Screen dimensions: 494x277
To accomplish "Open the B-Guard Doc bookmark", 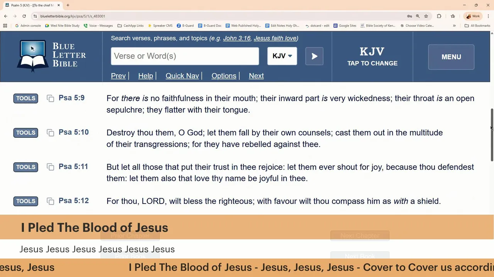I will pyautogui.click(x=210, y=26).
